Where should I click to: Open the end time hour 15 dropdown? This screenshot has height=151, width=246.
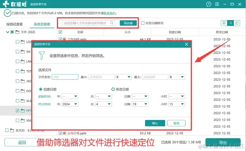[x=177, y=104]
